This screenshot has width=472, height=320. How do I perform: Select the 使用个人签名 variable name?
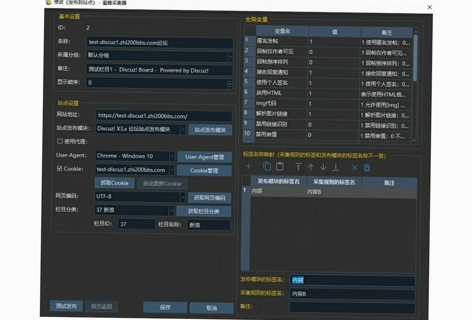(272, 83)
